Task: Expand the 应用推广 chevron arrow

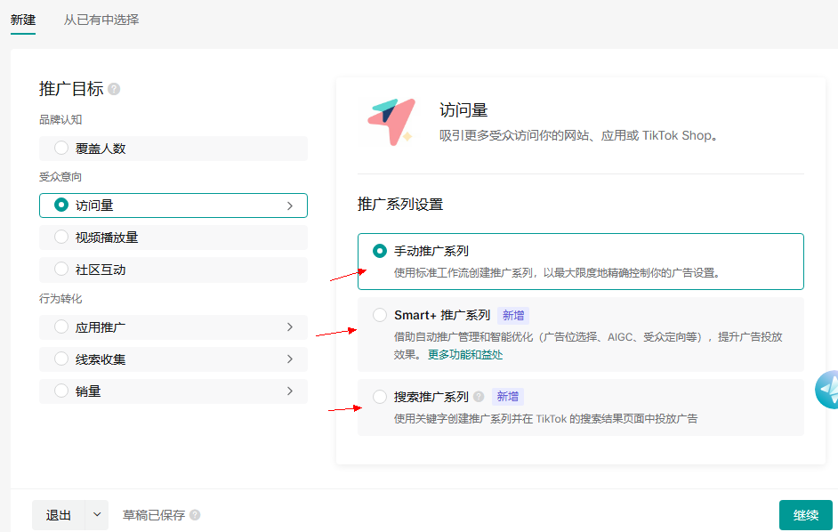Action: click(289, 327)
